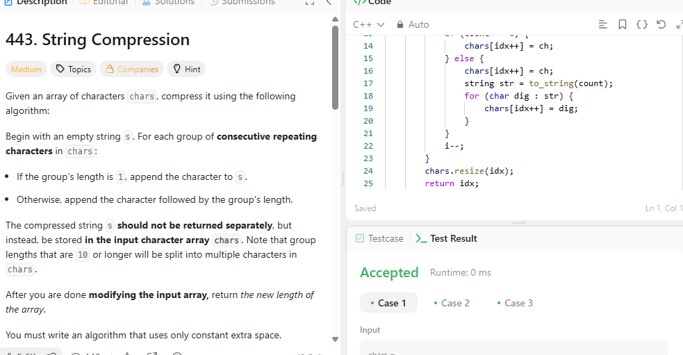
Task: Click line number 16 in the gutter
Action: 368,71
